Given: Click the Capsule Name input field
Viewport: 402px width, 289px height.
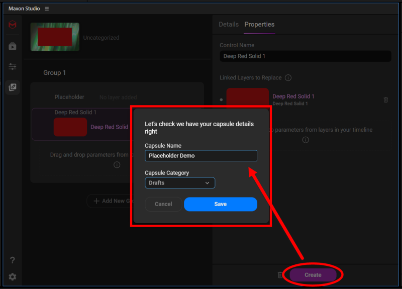Looking at the screenshot, I should pyautogui.click(x=201, y=156).
